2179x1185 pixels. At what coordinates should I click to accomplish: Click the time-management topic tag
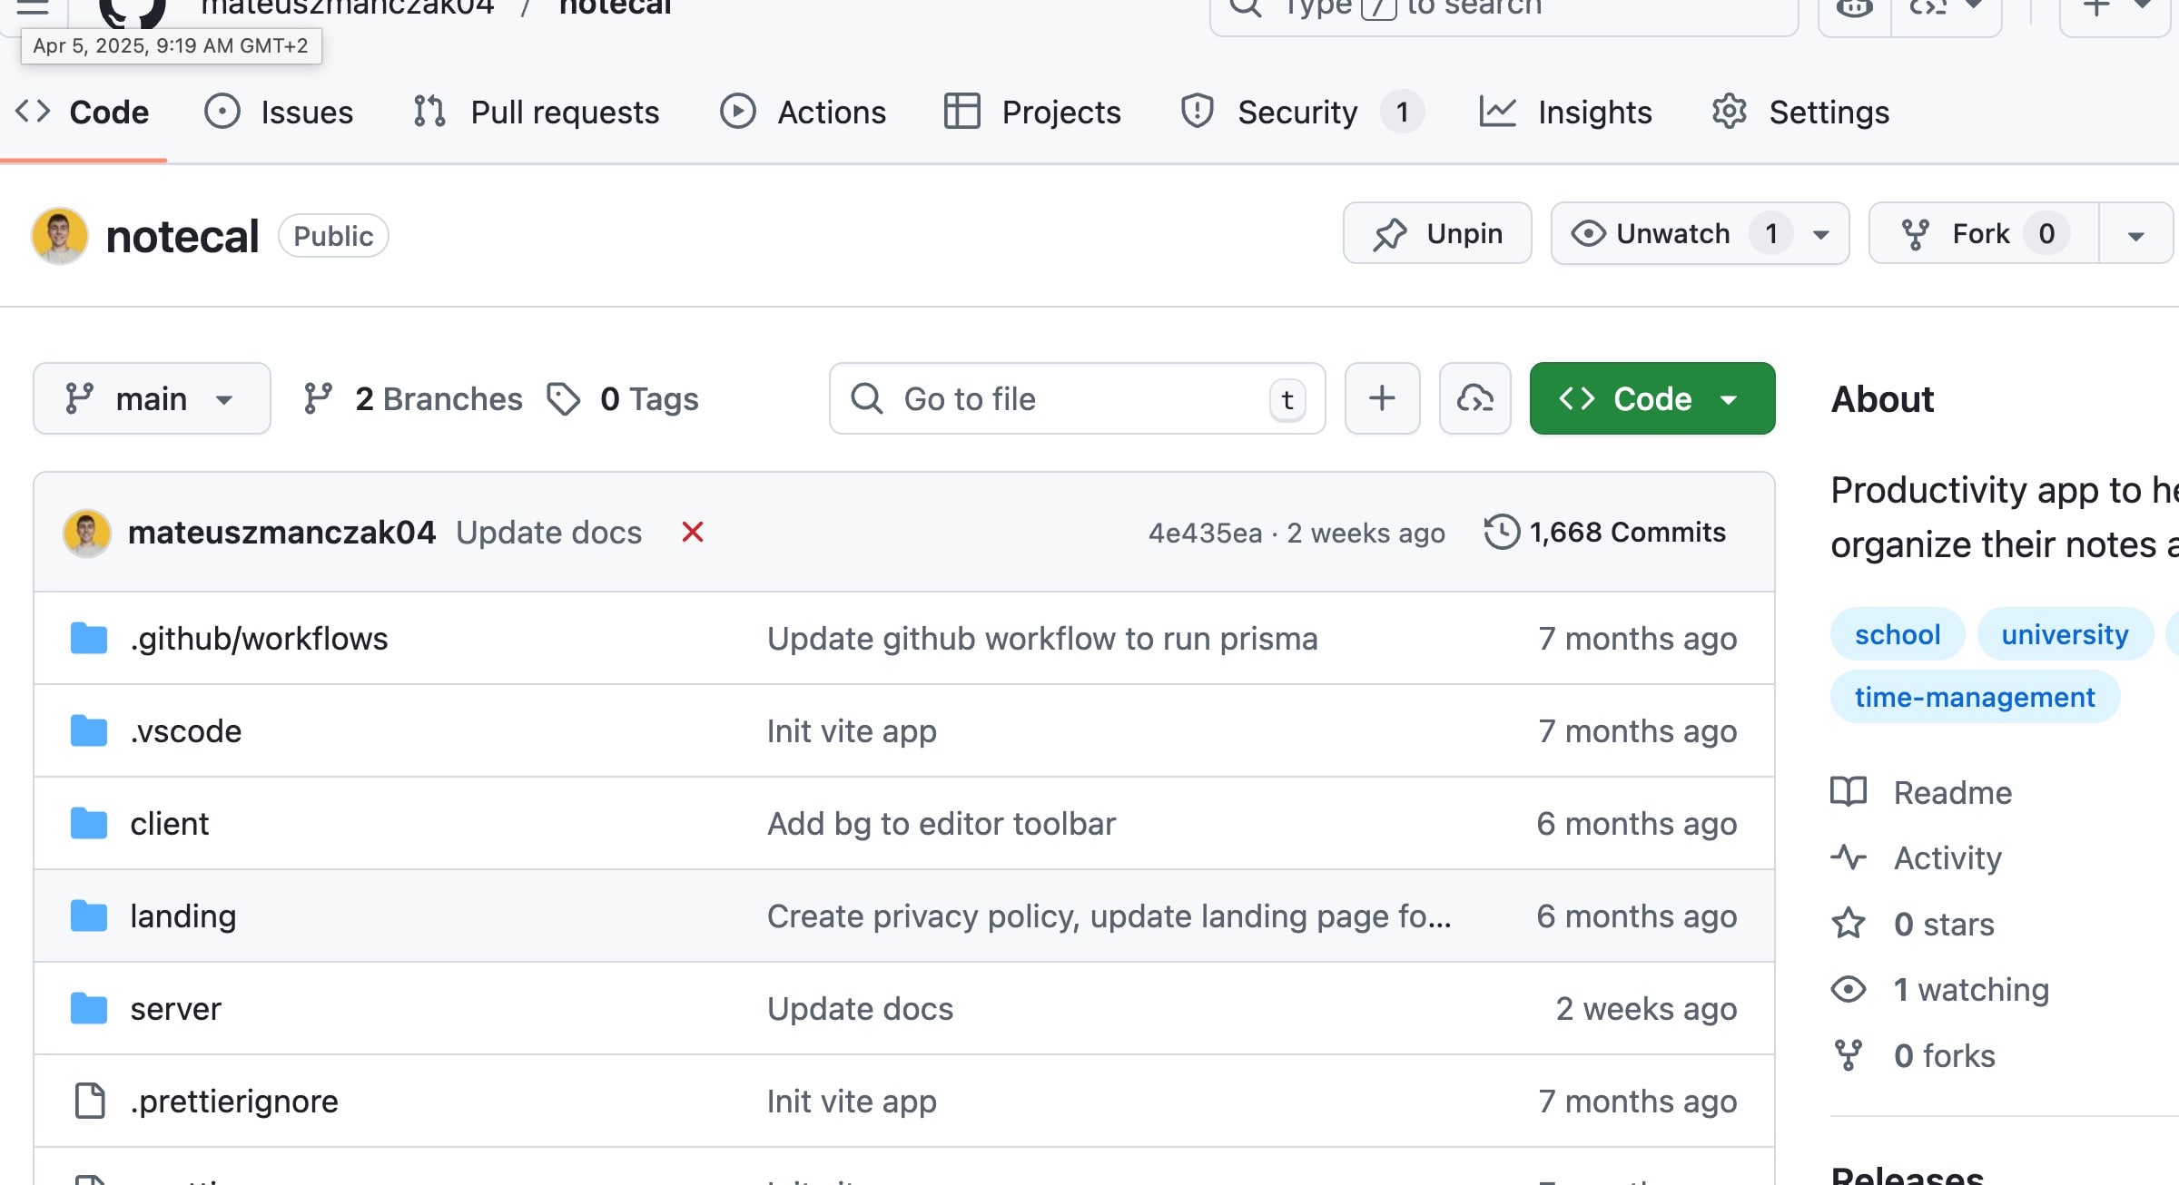click(1974, 697)
